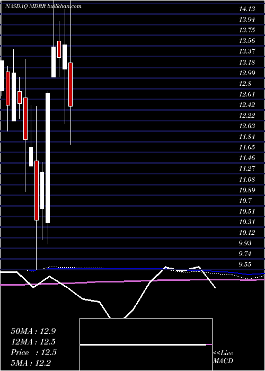Image resolution: width=265 pixels, height=371 pixels.
Task: Click the 12.22 price axis label
Action: (x=247, y=116)
